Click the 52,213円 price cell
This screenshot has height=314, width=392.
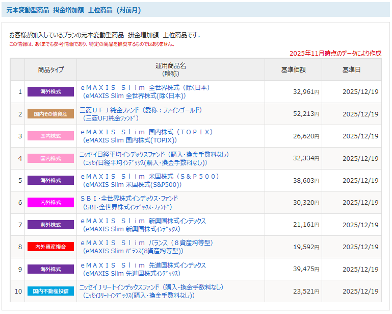[x=306, y=114]
